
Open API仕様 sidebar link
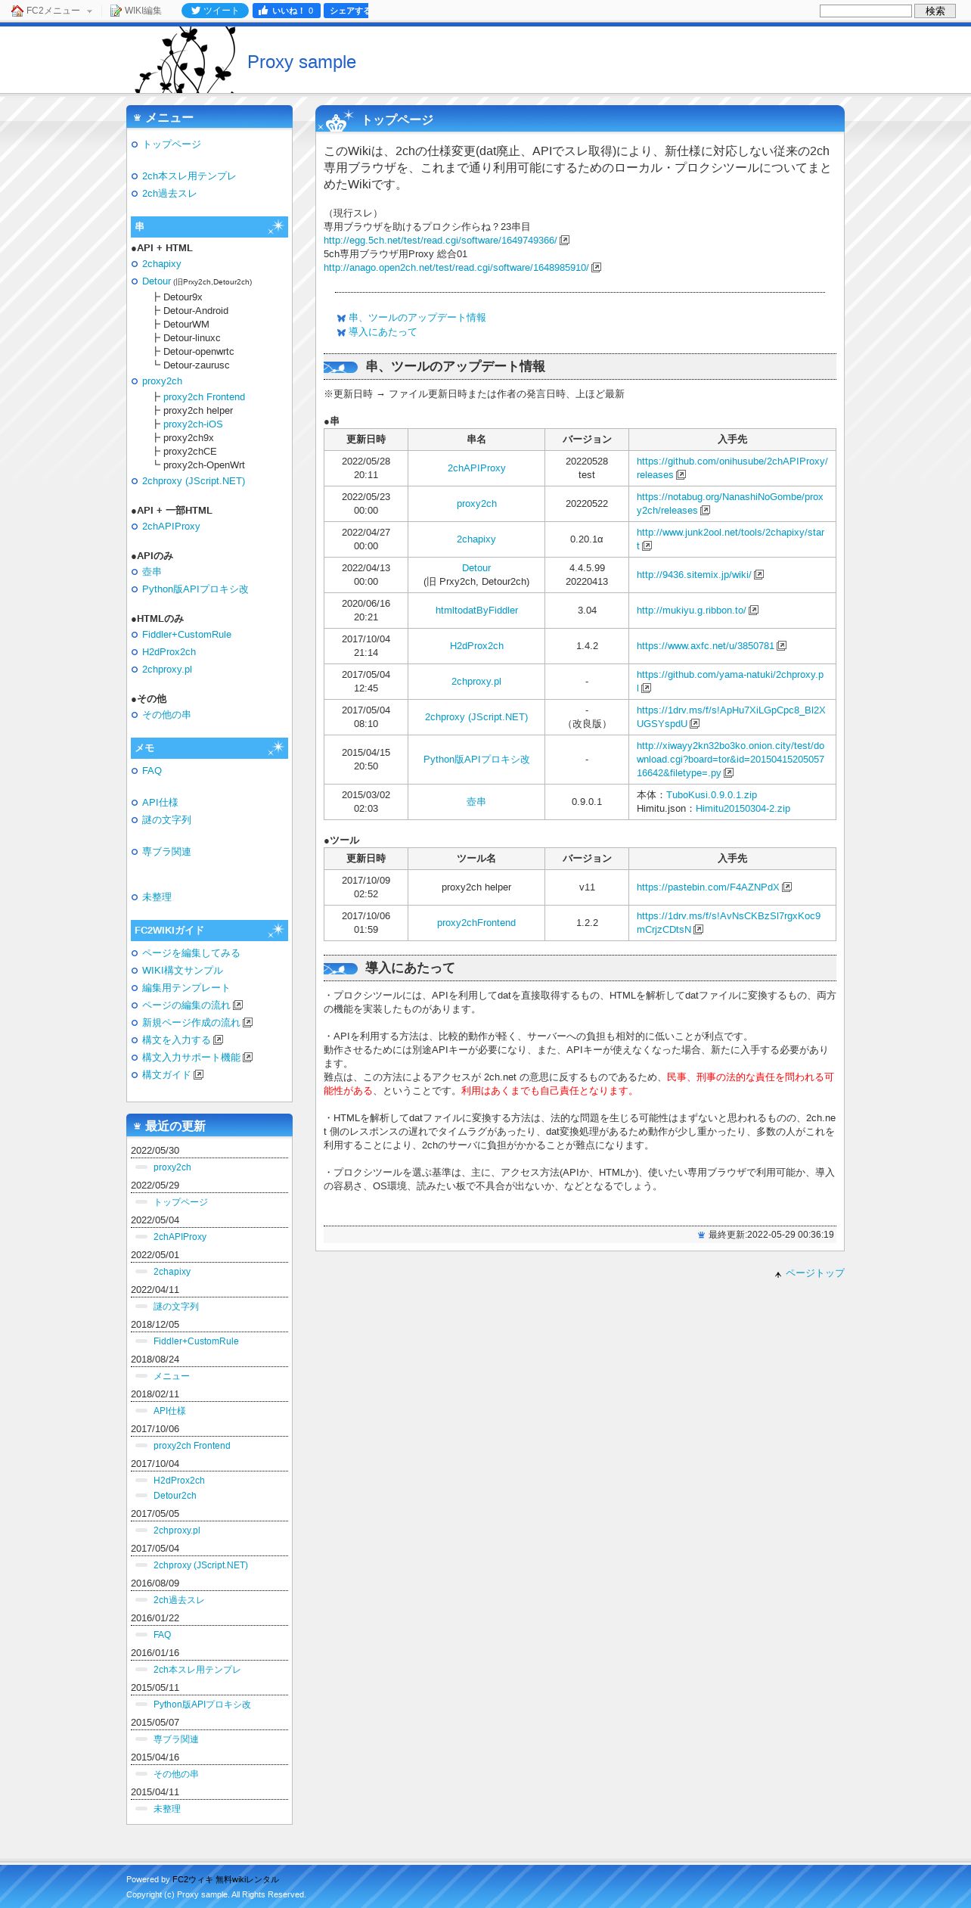click(160, 803)
